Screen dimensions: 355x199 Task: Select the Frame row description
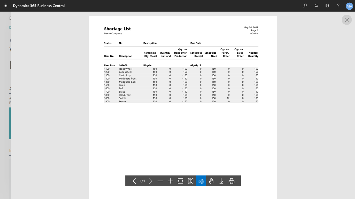coord(122,101)
